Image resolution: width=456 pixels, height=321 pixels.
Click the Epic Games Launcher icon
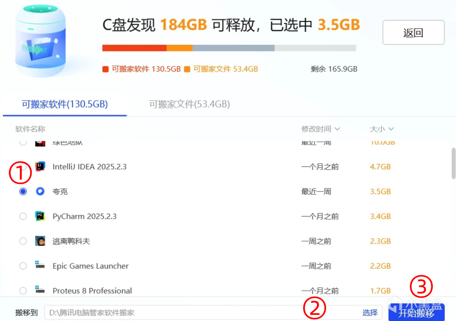40,265
